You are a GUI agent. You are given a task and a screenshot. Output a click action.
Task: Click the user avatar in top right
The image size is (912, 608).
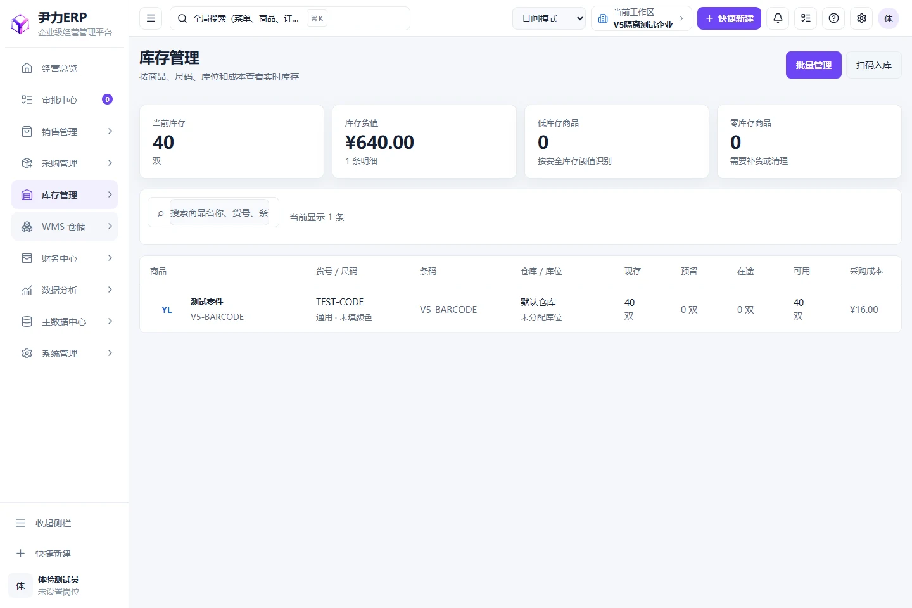889,18
